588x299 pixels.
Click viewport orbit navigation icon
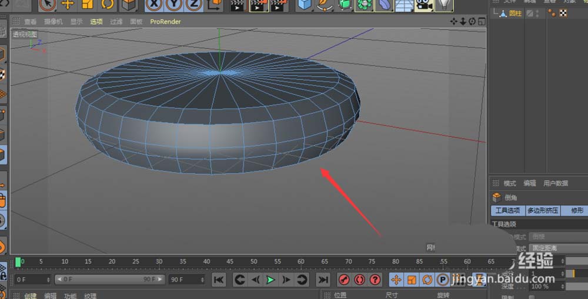472,21
